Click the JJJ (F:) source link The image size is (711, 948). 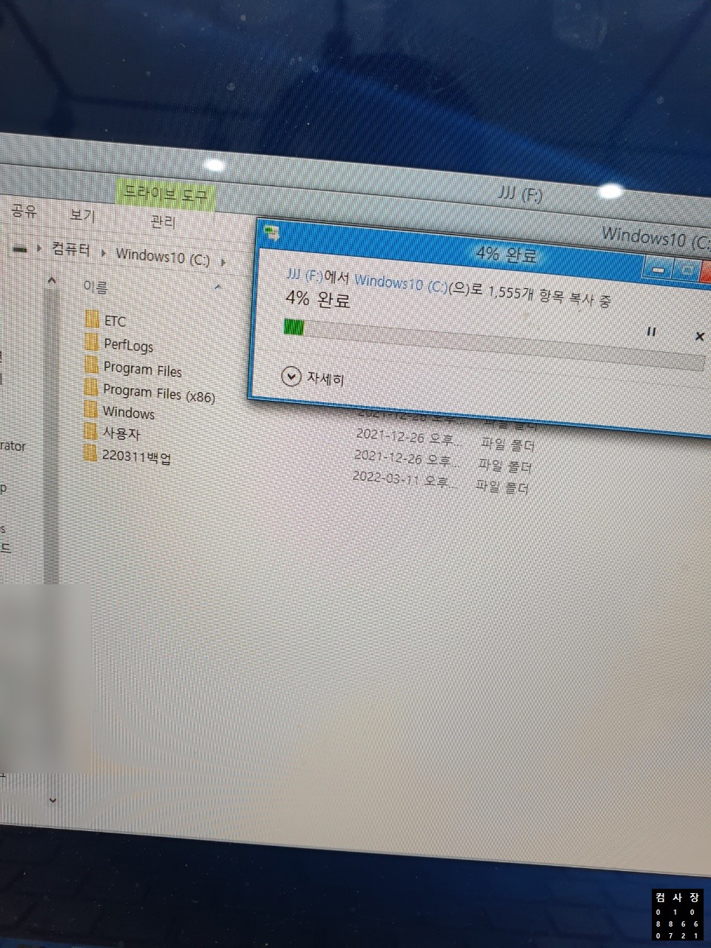coord(304,275)
